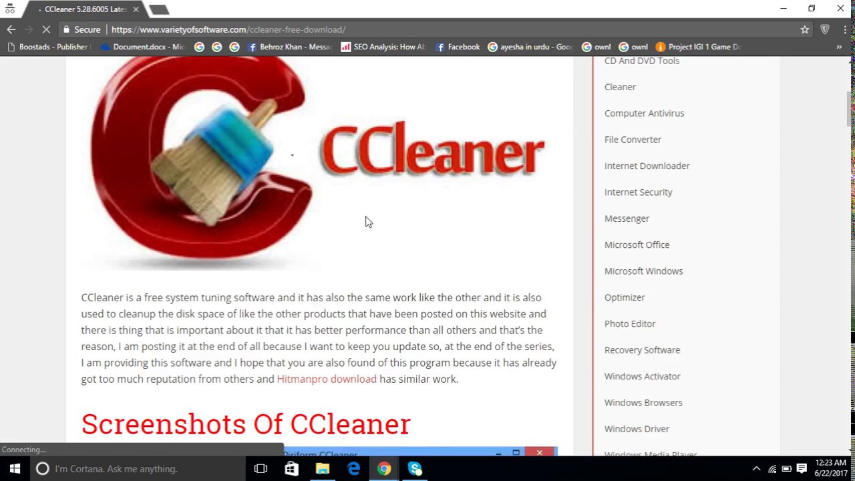Screen dimensions: 855x481
Task: Open the shield extension icon
Action: tap(825, 29)
